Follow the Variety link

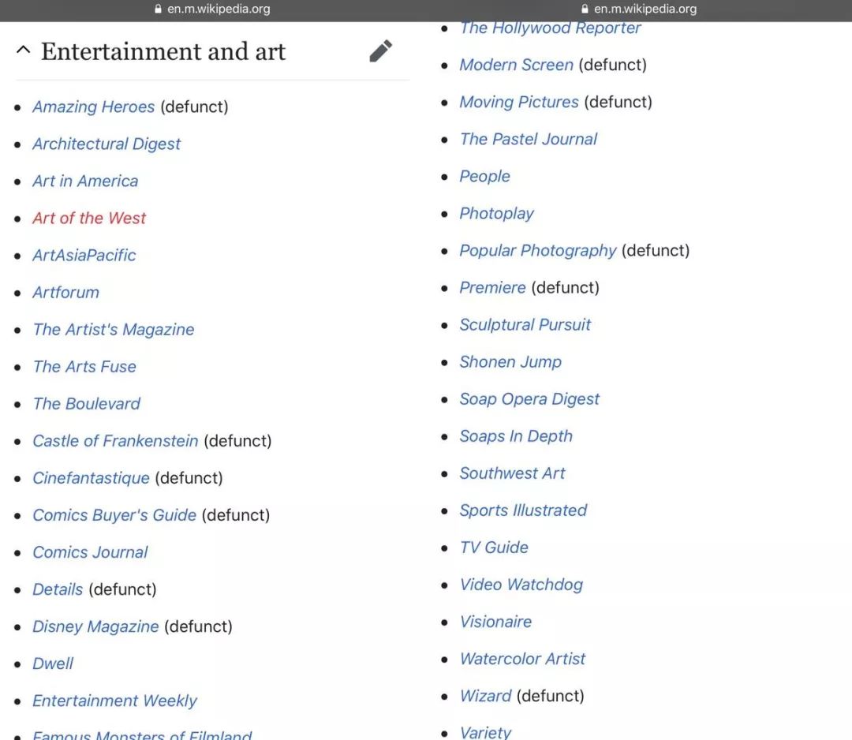coord(485,732)
